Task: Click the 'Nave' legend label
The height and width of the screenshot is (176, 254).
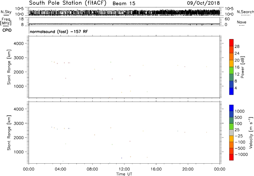Action: point(241,22)
